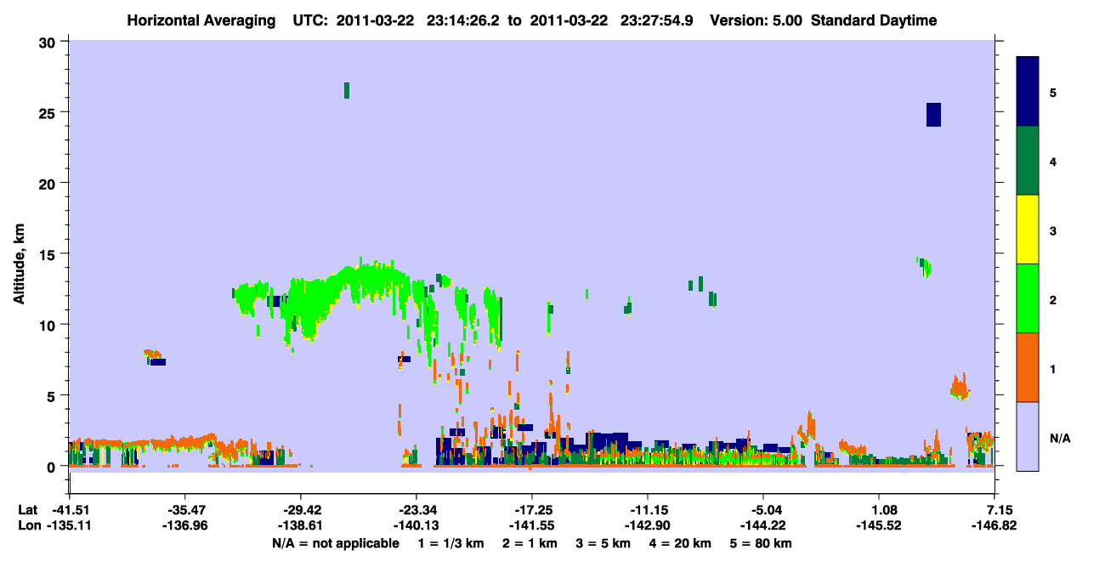Click 'Standard Daytime' in the title
This screenshot has height=567, width=1105.
[x=874, y=21]
